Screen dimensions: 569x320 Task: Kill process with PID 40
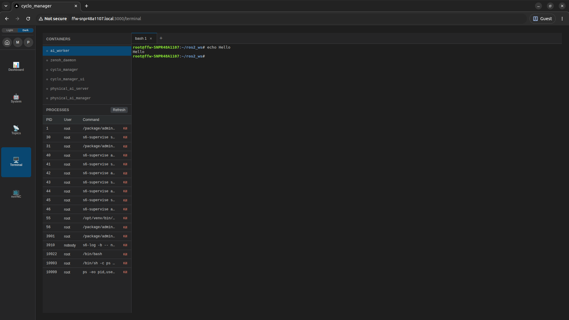pos(125,156)
